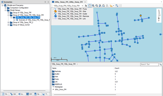Switch to the GIS bottom tab

click(29, 94)
